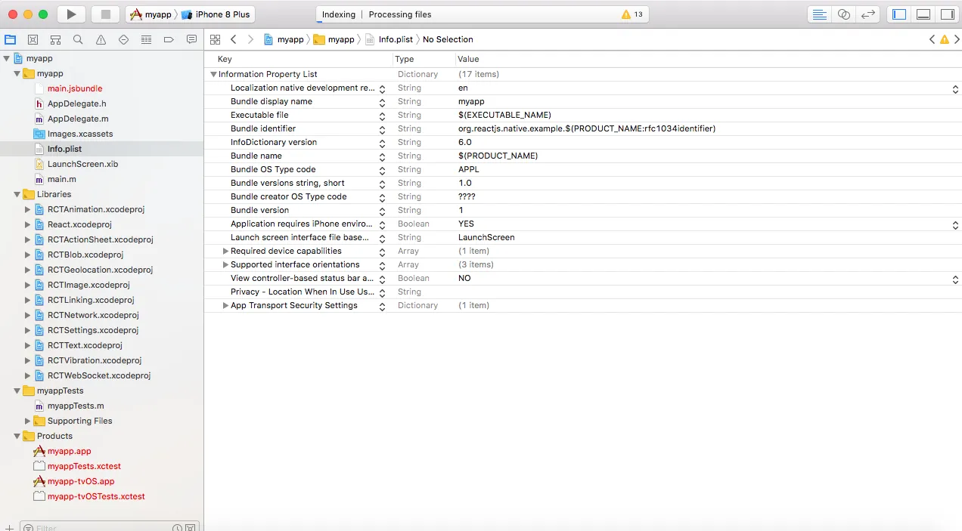Viewport: 962px width, 531px height.
Task: Collapse the myapp project root
Action: click(x=6, y=58)
